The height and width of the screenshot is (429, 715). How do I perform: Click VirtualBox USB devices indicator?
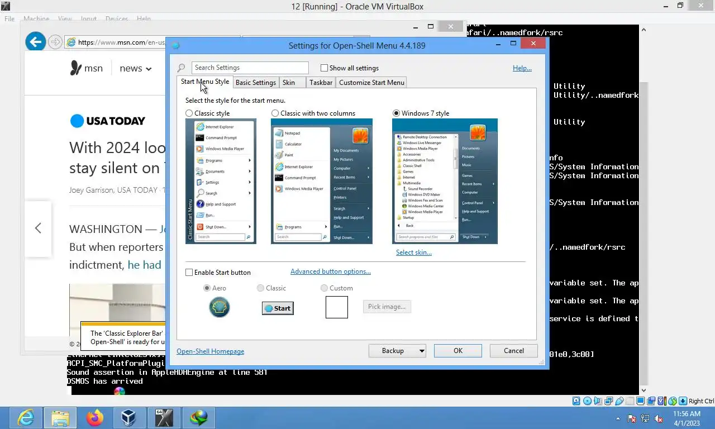pyautogui.click(x=619, y=401)
